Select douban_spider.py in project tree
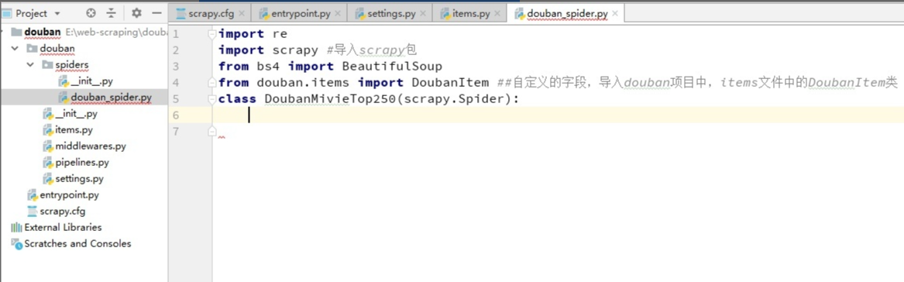 tap(111, 98)
